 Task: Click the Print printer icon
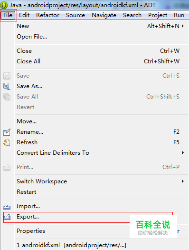pos(7,167)
